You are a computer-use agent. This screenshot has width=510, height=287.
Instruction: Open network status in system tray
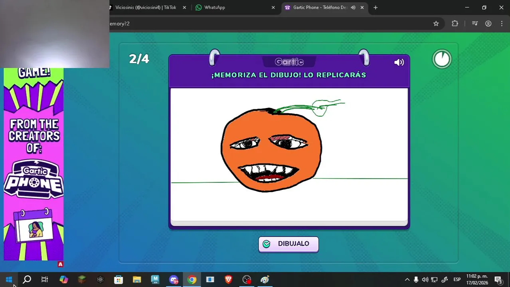434,279
